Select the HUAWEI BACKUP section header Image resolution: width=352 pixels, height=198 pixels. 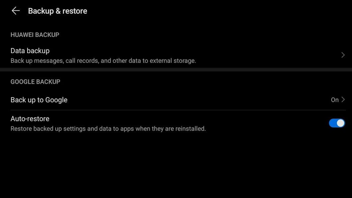(x=35, y=35)
